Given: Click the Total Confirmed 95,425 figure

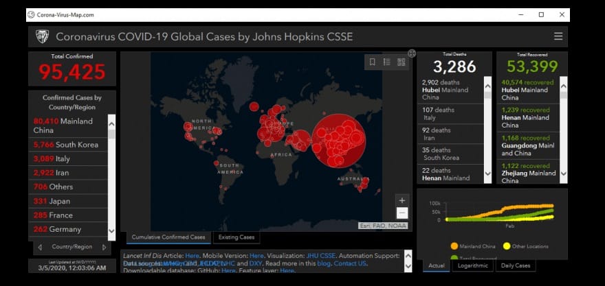Looking at the screenshot, I should point(71,72).
